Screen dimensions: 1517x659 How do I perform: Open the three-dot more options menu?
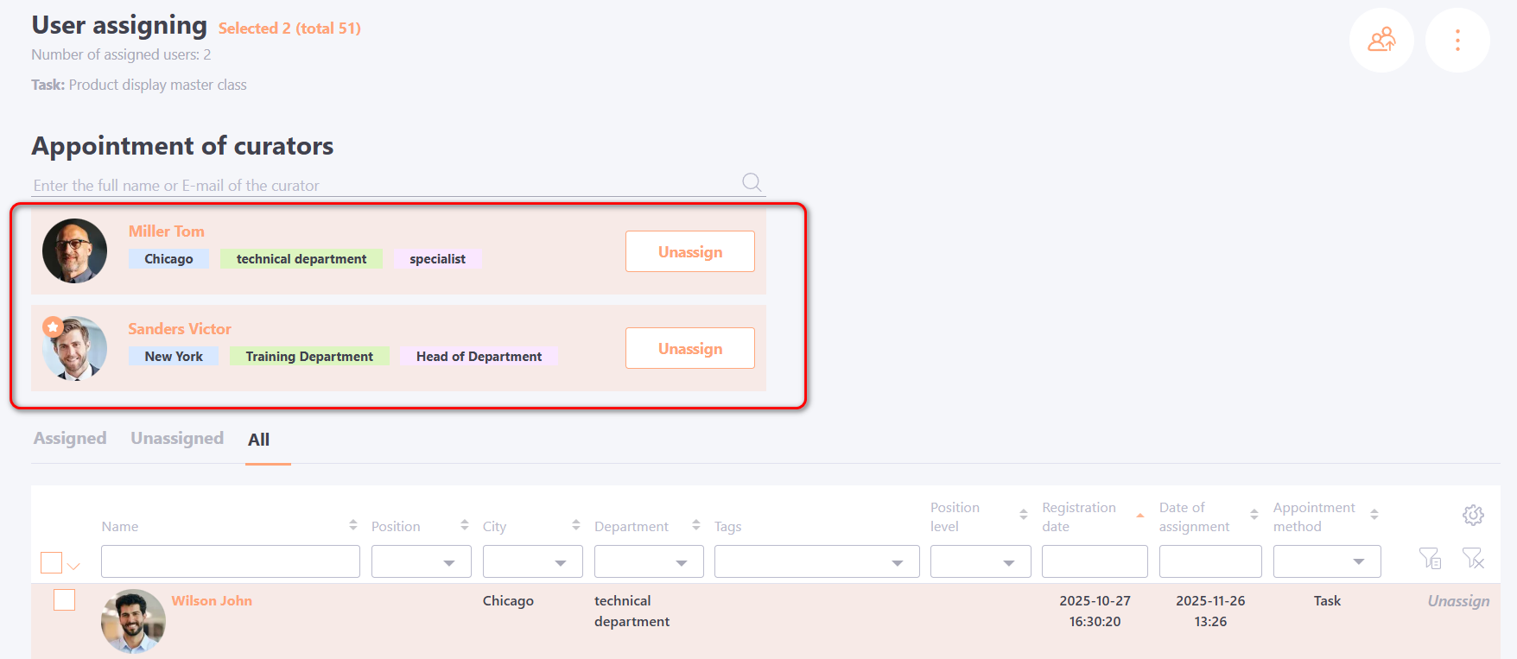1457,41
